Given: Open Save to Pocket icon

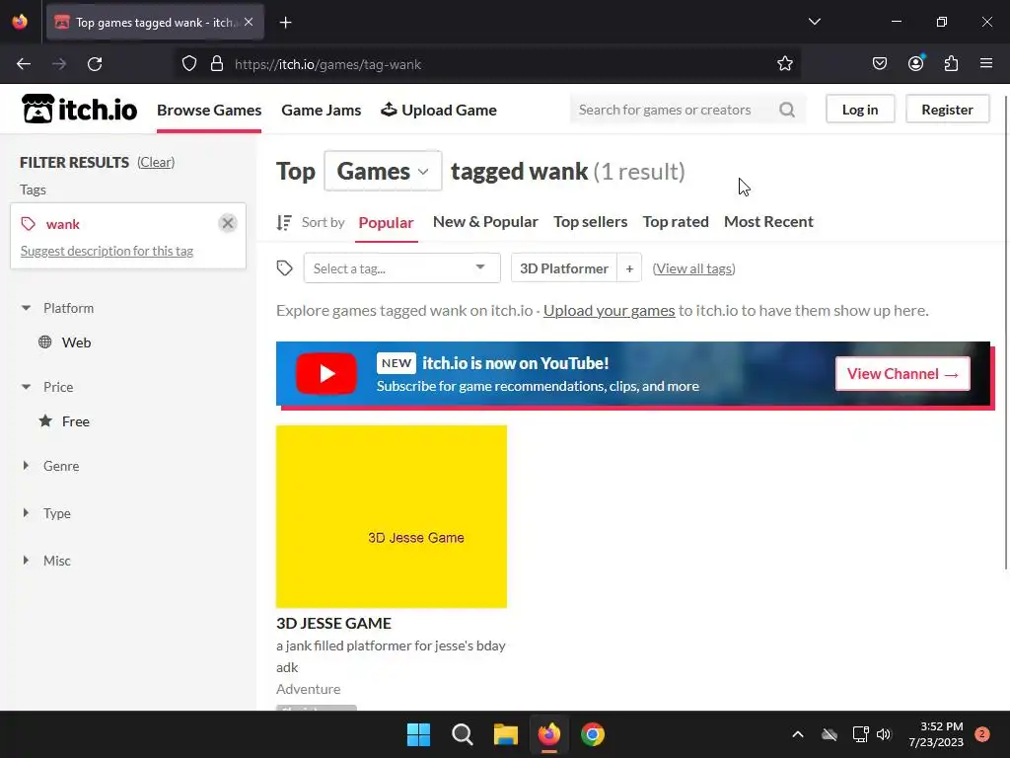Looking at the screenshot, I should (x=880, y=64).
